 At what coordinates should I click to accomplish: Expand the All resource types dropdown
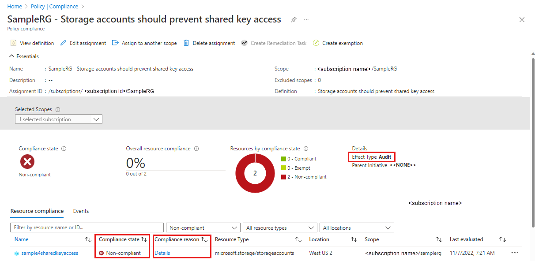tap(280, 228)
